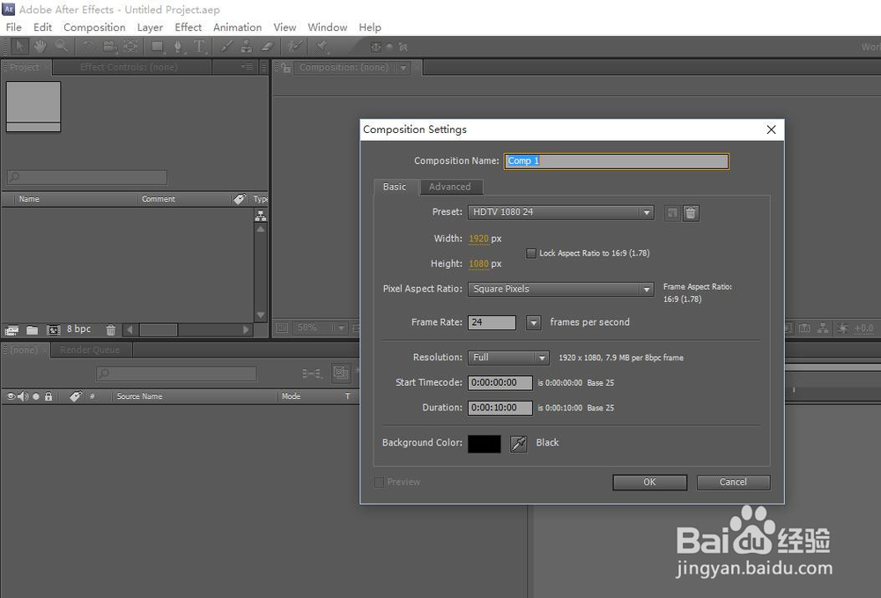
Task: Click the New Composition icon in Project panel
Action: 54,330
